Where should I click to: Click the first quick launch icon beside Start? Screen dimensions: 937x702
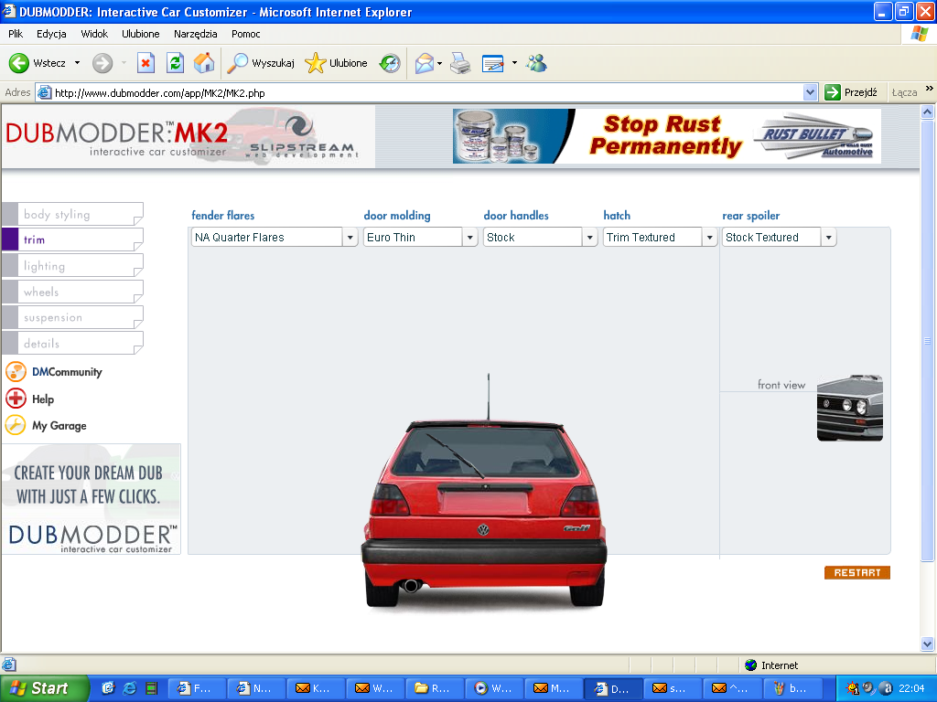pos(108,688)
